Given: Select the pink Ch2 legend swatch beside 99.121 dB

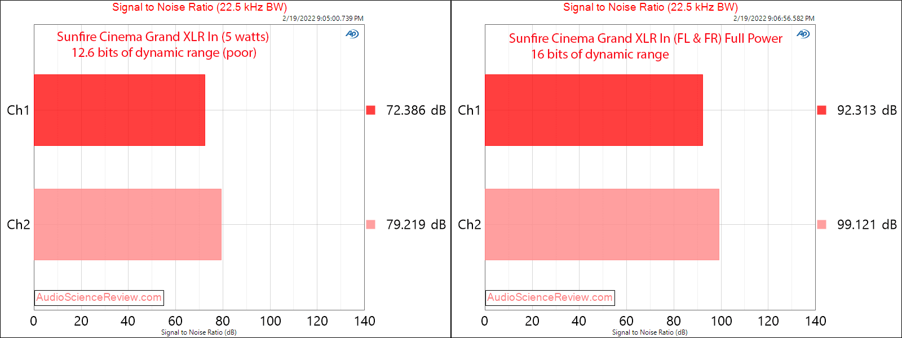Looking at the screenshot, I should tap(822, 224).
